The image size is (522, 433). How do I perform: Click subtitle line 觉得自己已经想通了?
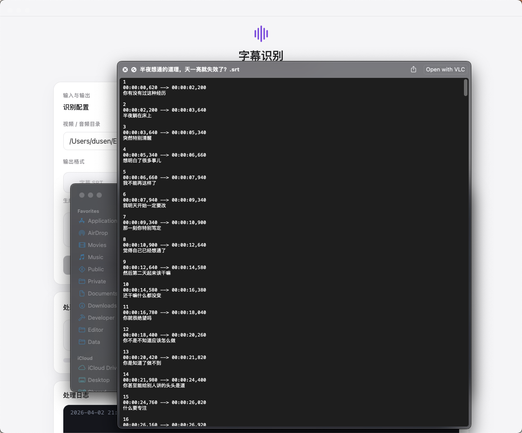tap(144, 250)
